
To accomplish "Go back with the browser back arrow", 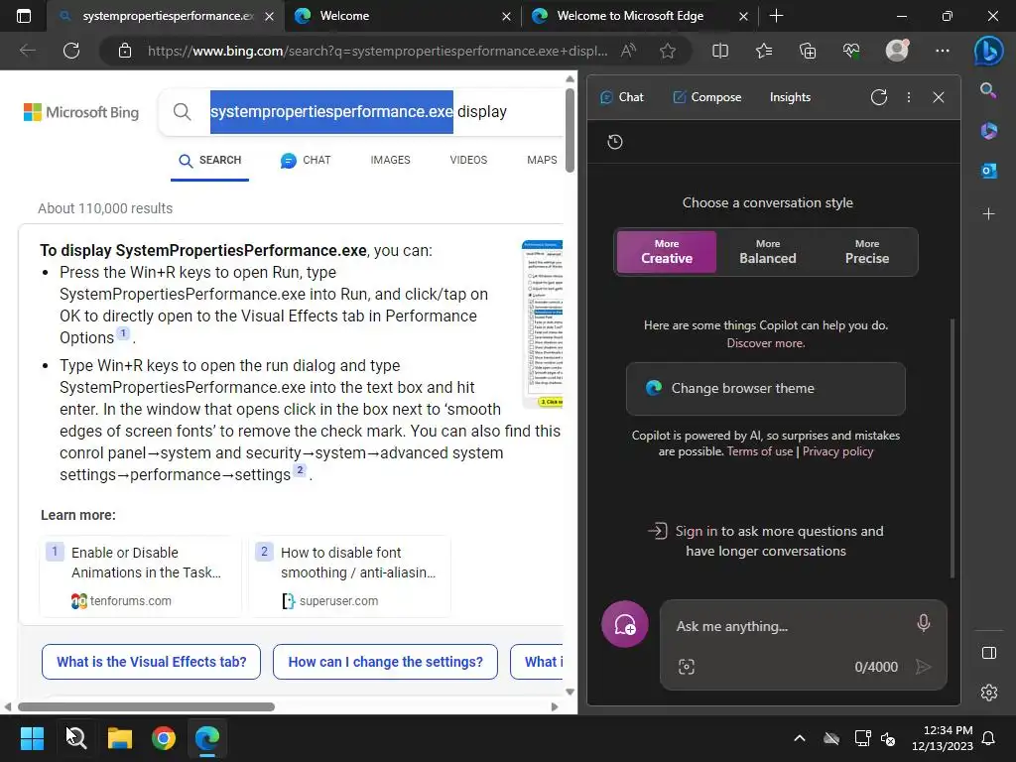I will point(27,51).
